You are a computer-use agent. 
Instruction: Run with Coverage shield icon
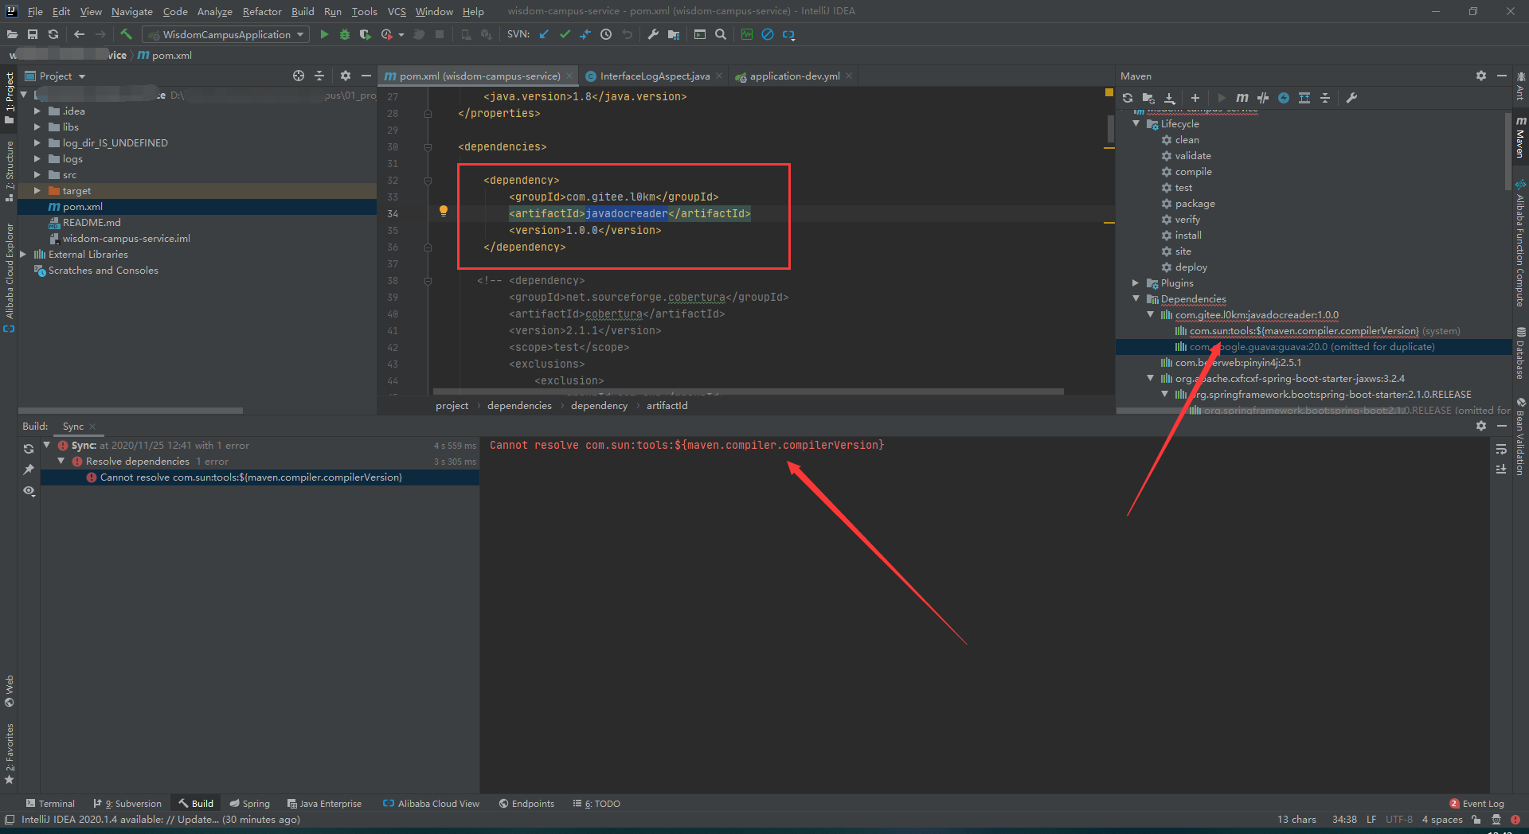(x=365, y=34)
